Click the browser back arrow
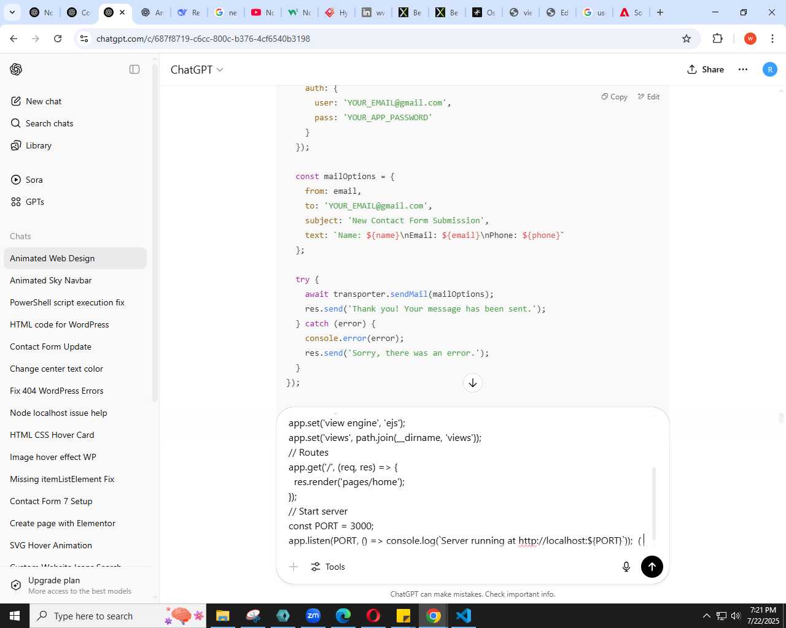 (x=14, y=39)
